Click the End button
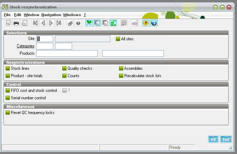The image size is (237, 154). click(226, 139)
